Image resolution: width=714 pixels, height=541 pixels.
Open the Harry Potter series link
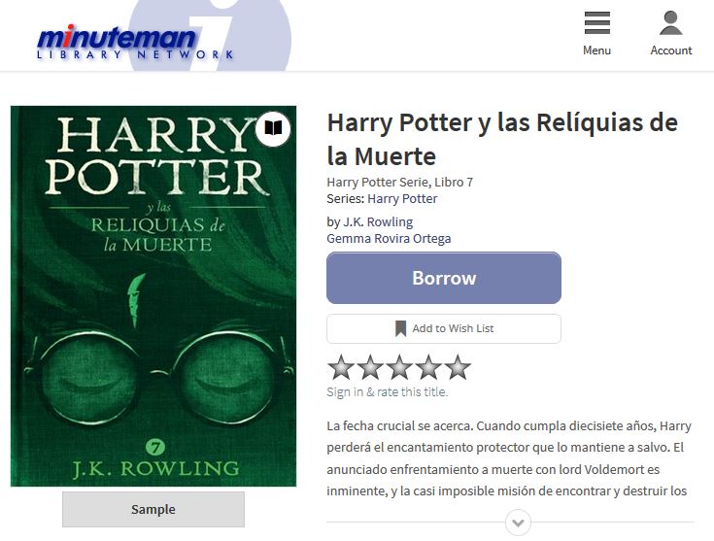point(402,199)
